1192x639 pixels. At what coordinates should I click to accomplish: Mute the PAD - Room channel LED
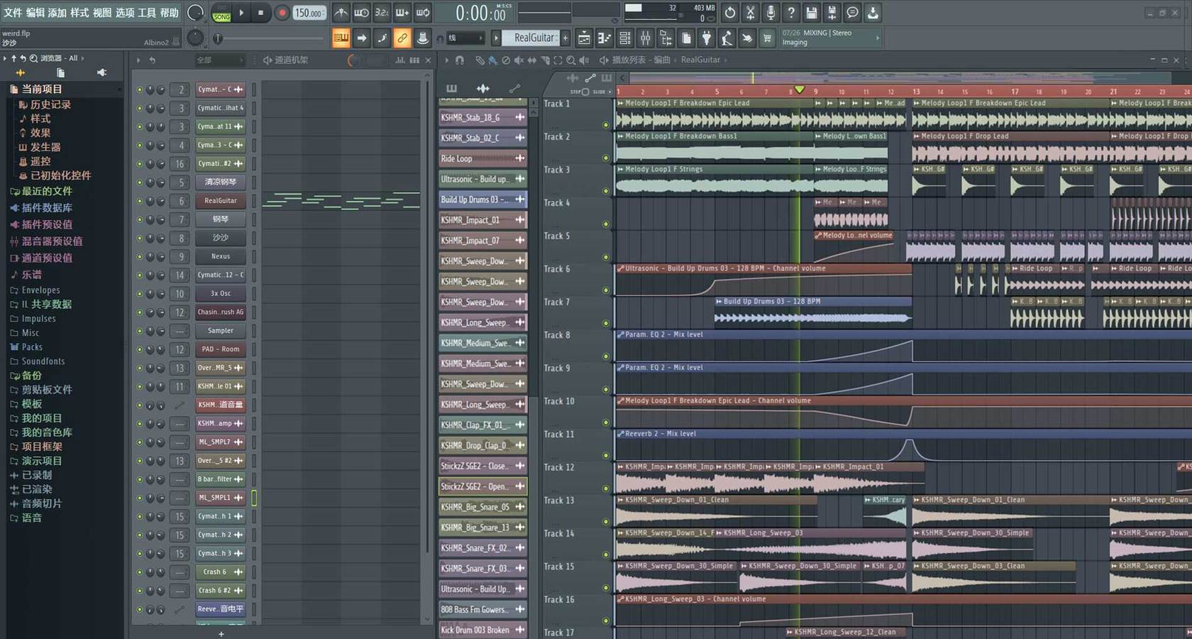click(140, 349)
